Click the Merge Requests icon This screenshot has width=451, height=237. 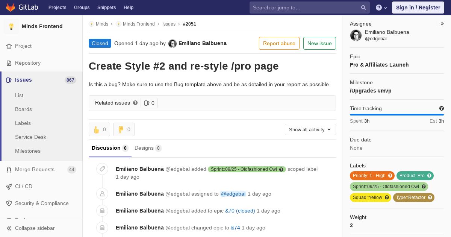click(x=9, y=169)
